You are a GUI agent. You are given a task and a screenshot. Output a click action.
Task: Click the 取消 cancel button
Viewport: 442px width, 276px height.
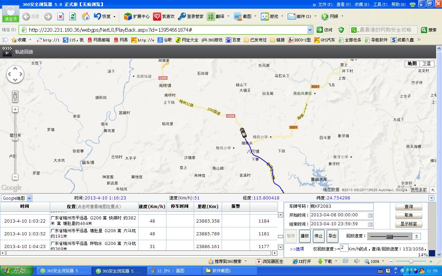[409, 215]
